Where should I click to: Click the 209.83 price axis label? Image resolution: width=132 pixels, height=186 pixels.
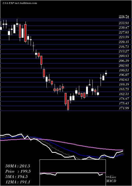[x=124, y=56]
